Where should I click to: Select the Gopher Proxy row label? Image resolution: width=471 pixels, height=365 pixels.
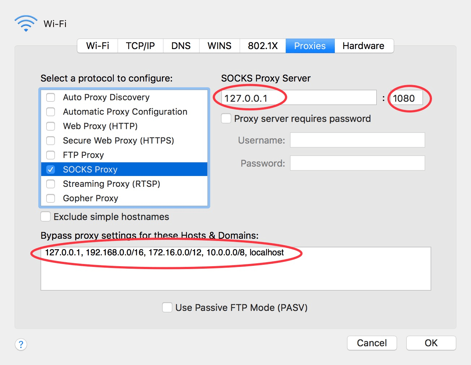(91, 198)
